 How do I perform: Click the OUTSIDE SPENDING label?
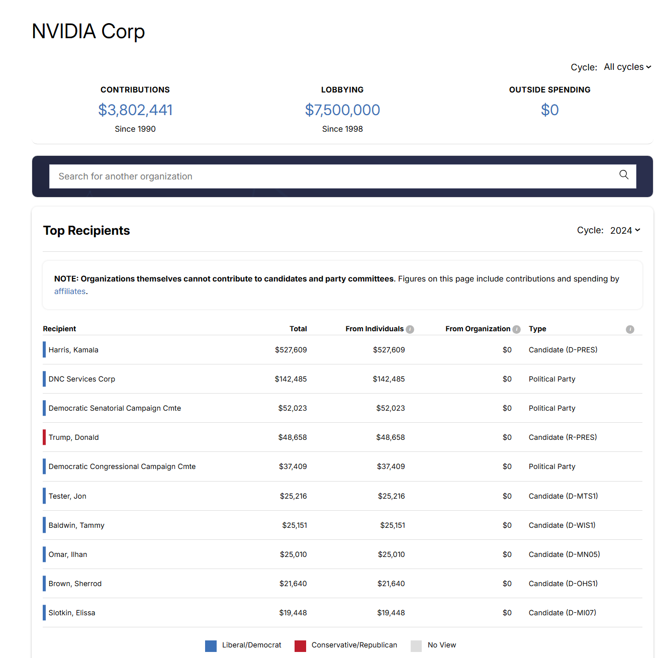pos(550,89)
